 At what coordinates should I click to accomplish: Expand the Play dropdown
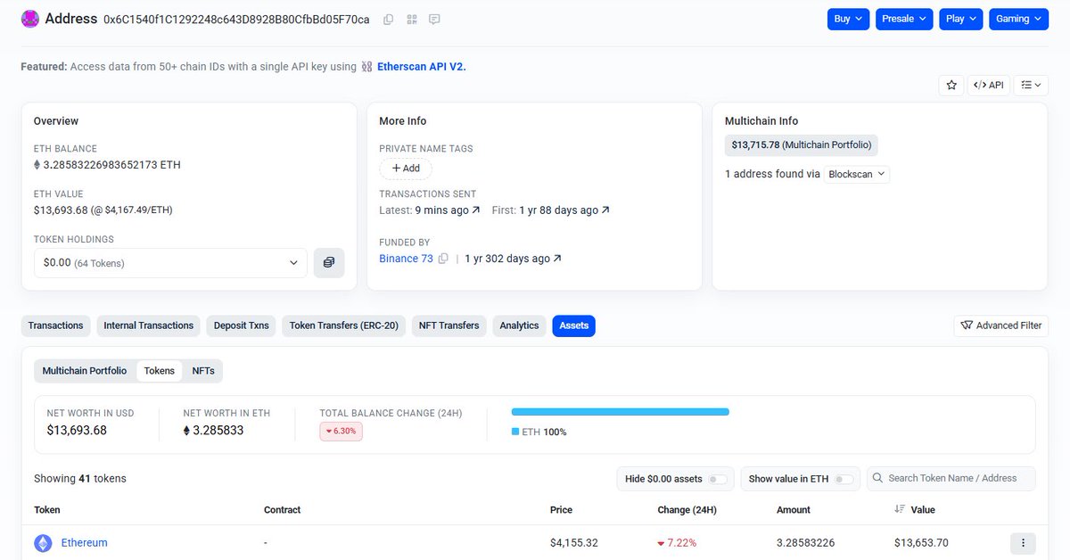pyautogui.click(x=961, y=19)
